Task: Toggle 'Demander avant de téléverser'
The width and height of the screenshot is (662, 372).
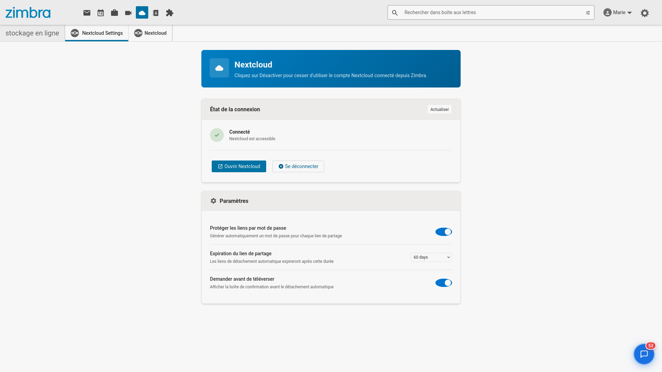Action: coord(443,283)
